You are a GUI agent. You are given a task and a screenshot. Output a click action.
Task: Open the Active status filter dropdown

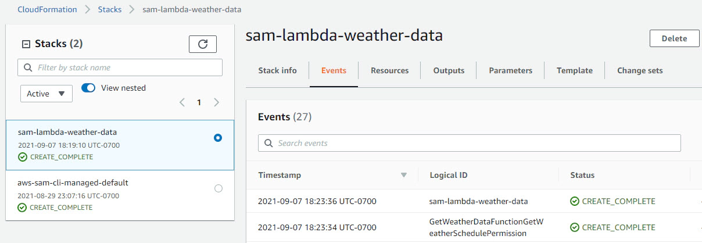point(46,94)
